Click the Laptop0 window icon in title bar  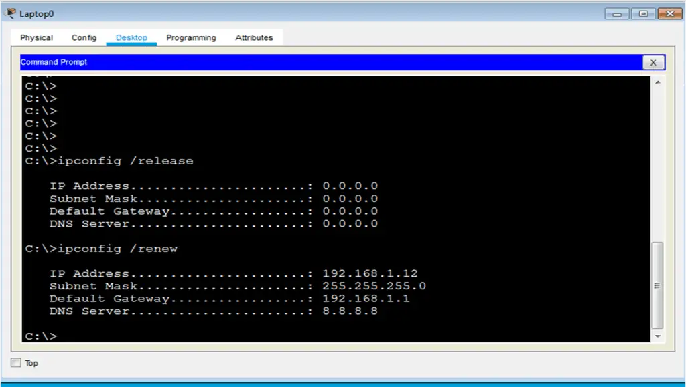11,13
